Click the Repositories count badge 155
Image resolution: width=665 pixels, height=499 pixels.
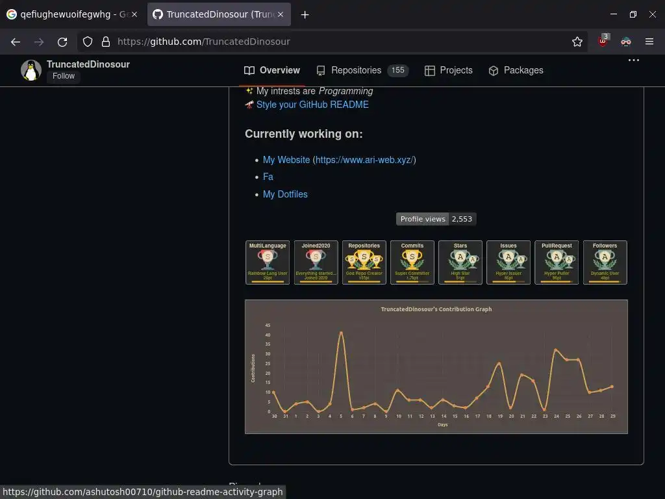pos(398,70)
